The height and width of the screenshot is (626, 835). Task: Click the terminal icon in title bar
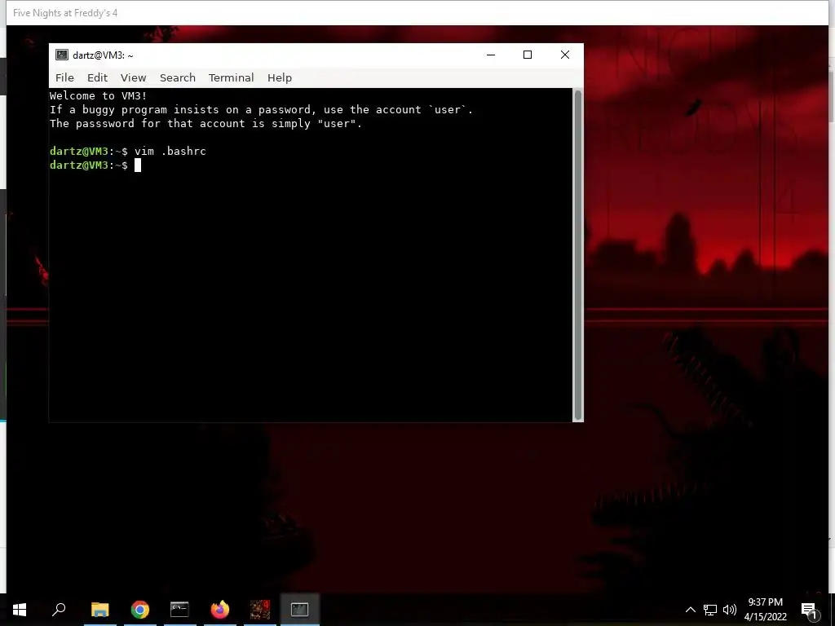pyautogui.click(x=62, y=55)
